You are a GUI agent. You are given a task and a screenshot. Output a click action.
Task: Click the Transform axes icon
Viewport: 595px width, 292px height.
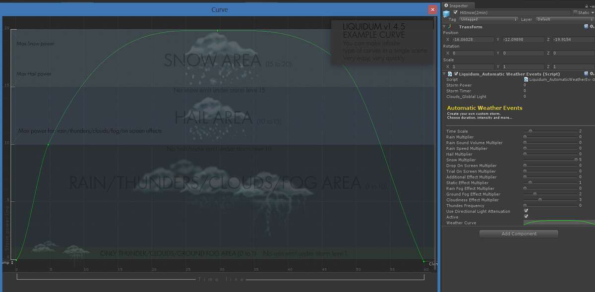pyautogui.click(x=450, y=27)
